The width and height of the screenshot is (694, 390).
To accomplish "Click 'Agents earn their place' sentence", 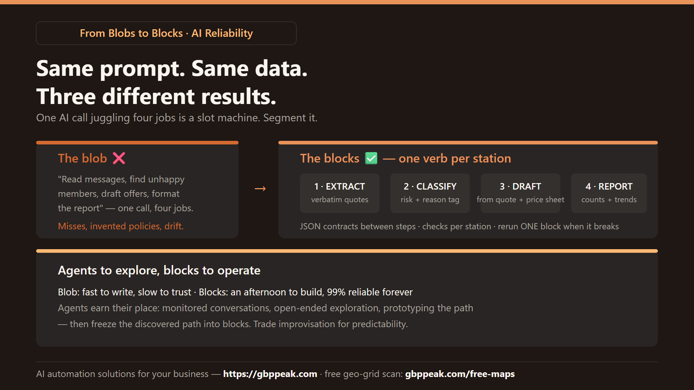I will tap(265, 308).
